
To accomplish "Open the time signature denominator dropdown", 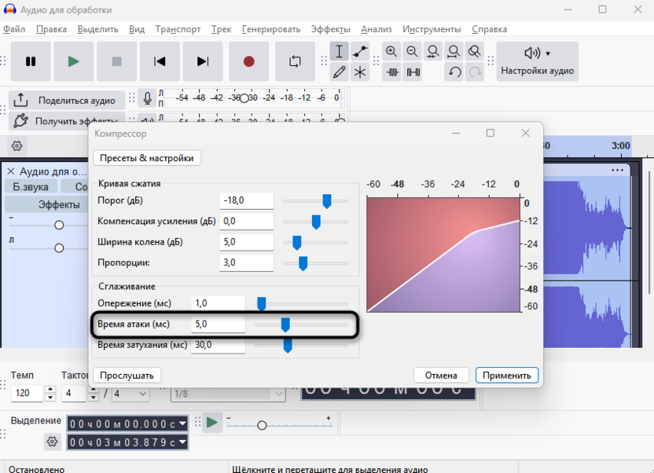I will point(131,393).
